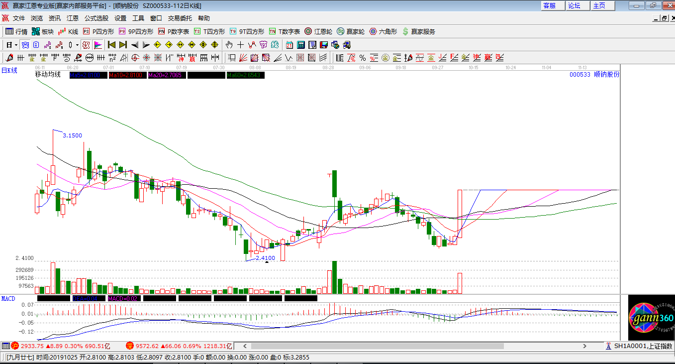
Task: Click the 移动均线 moving average label
Action: coord(48,75)
